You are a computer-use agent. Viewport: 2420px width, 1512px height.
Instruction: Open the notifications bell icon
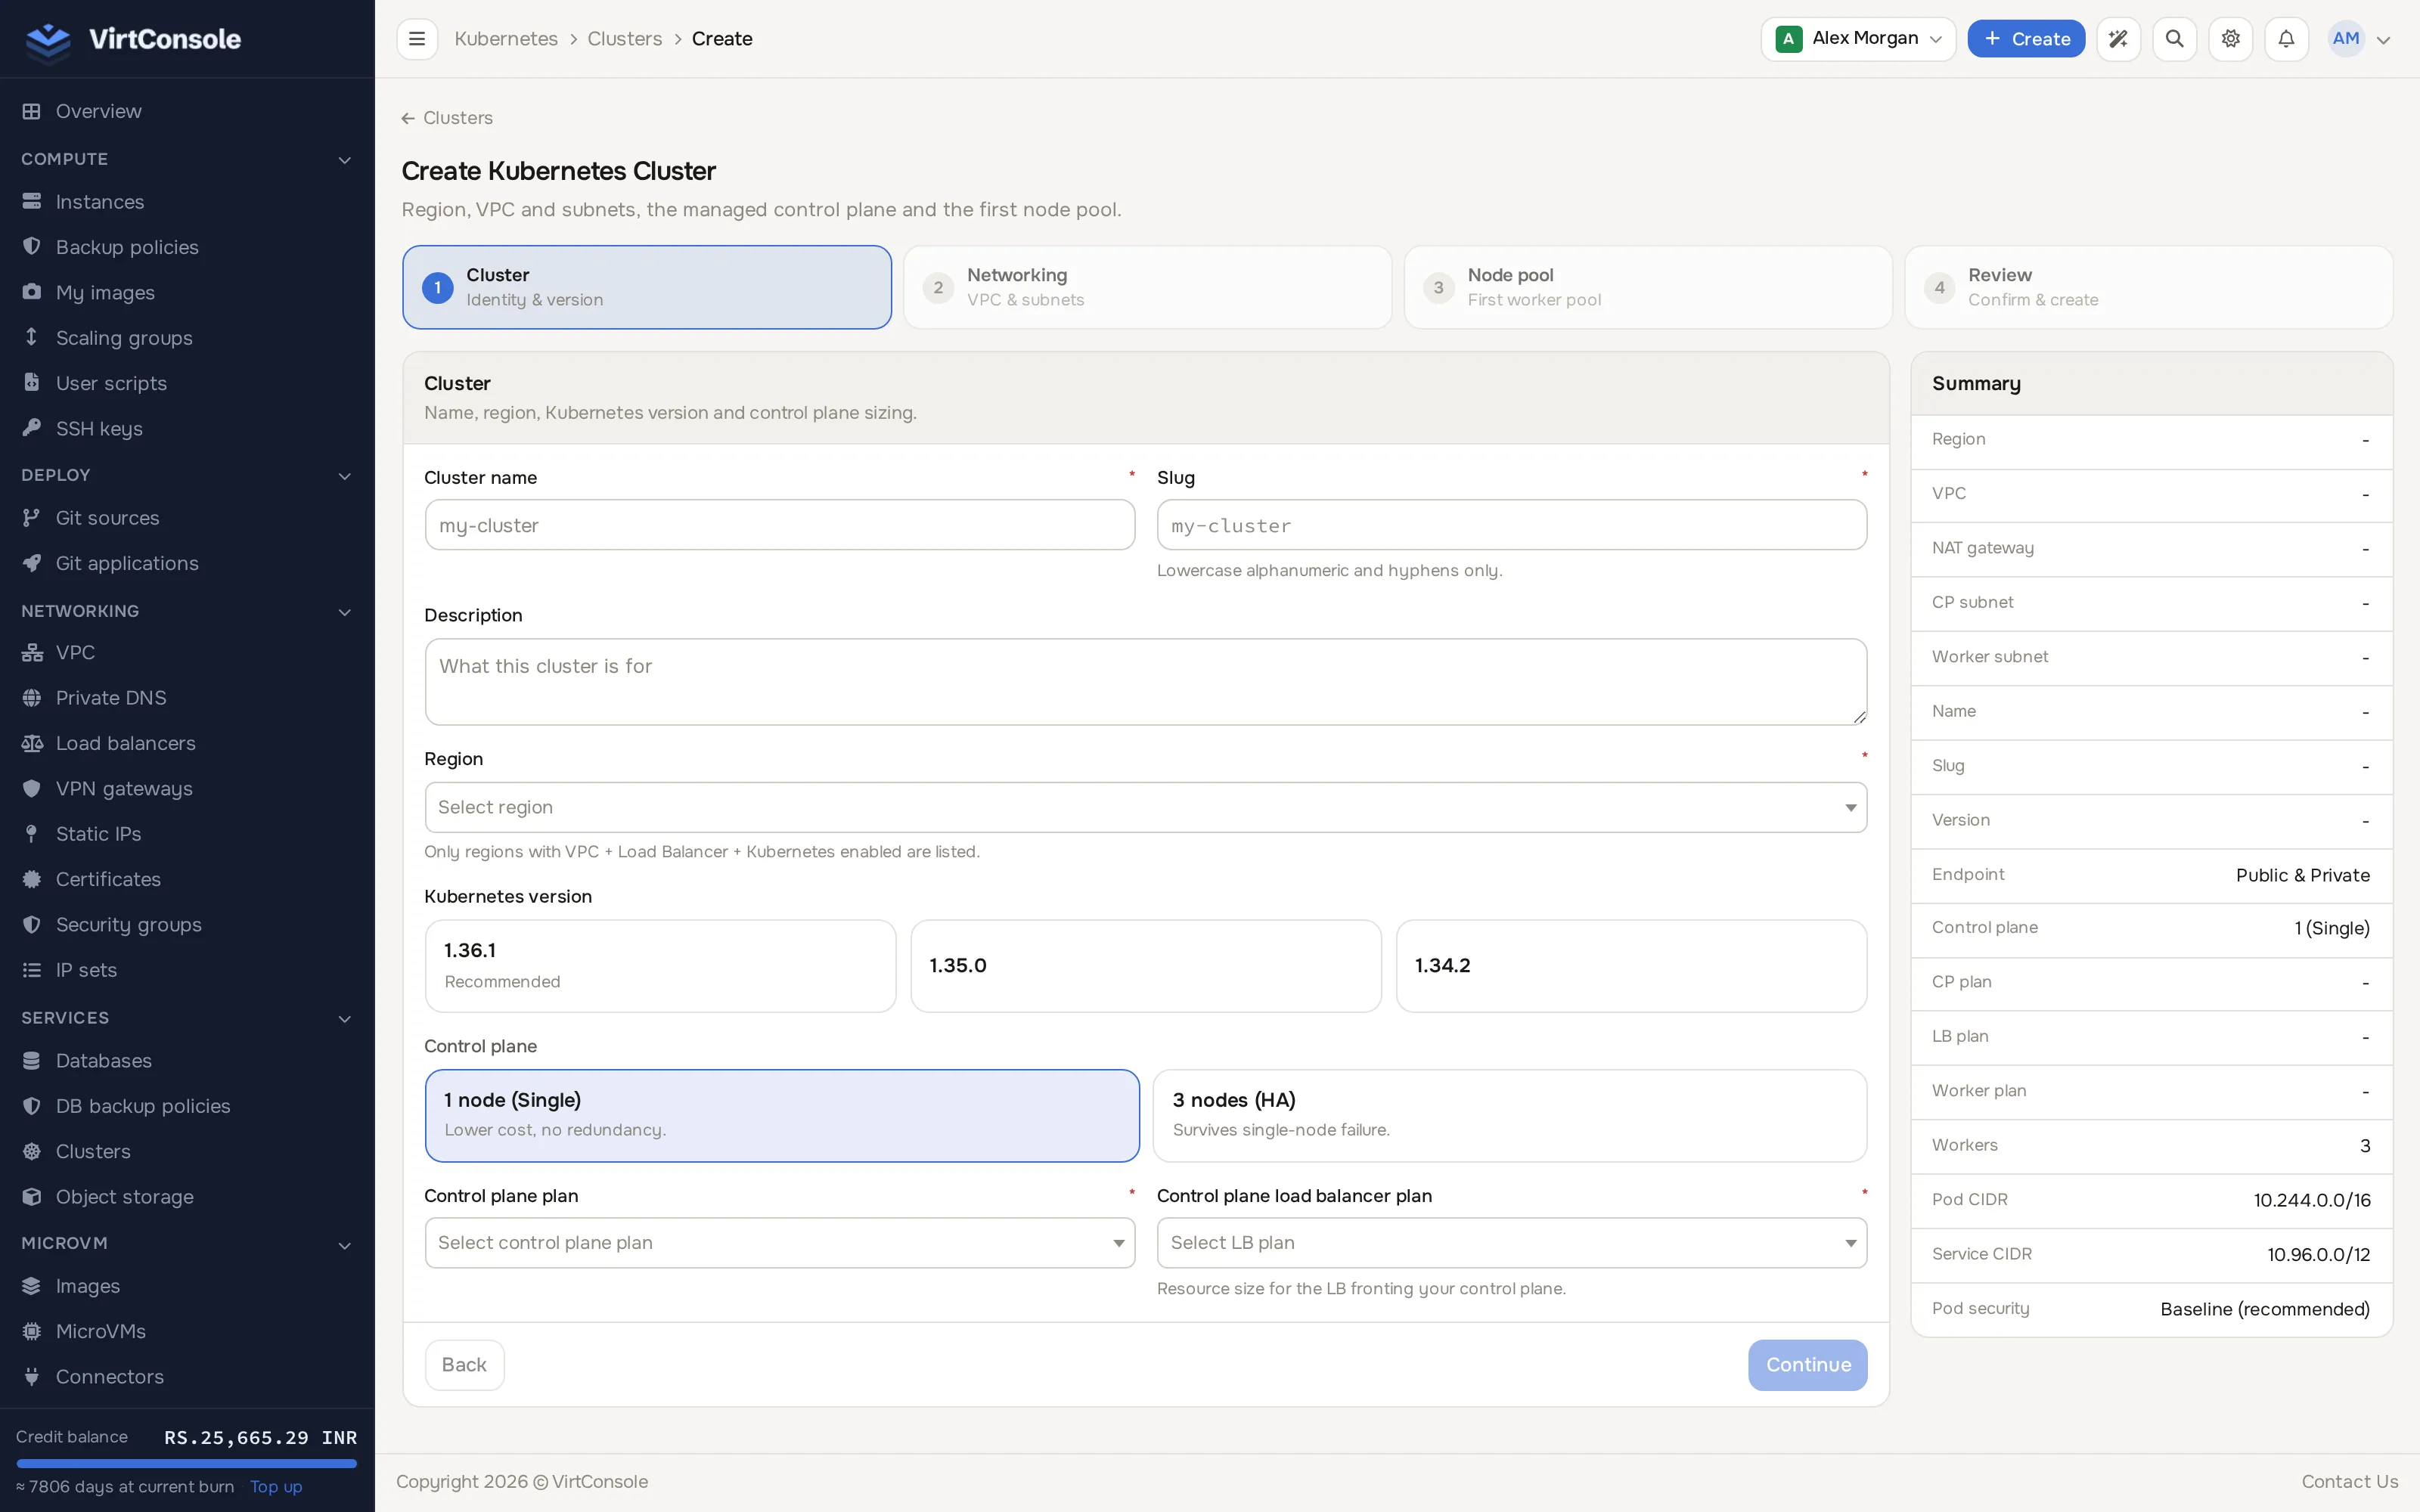pos(2286,39)
